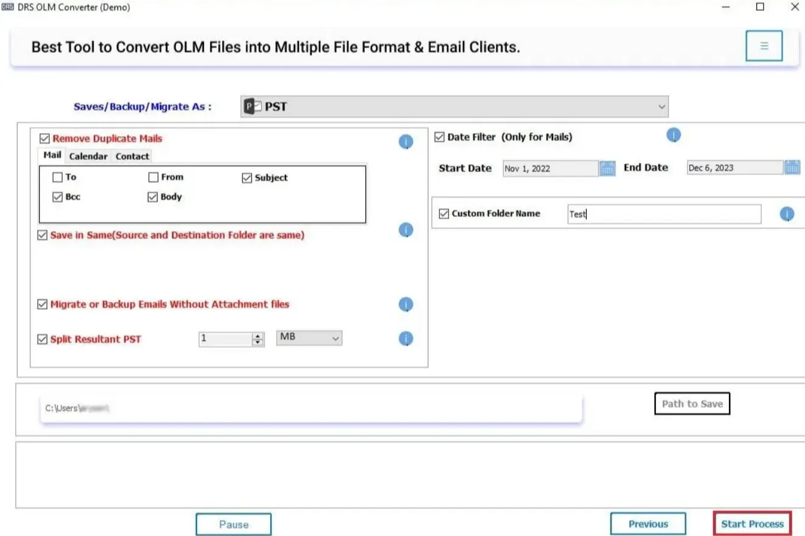
Task: Switch to the Contact tab
Action: pyautogui.click(x=132, y=156)
